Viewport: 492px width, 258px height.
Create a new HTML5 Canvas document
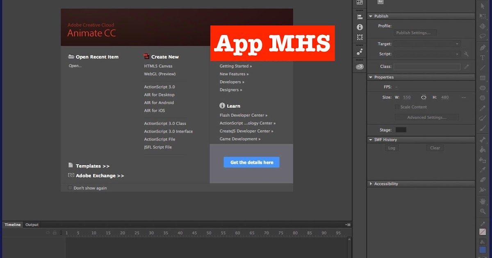[x=158, y=66]
